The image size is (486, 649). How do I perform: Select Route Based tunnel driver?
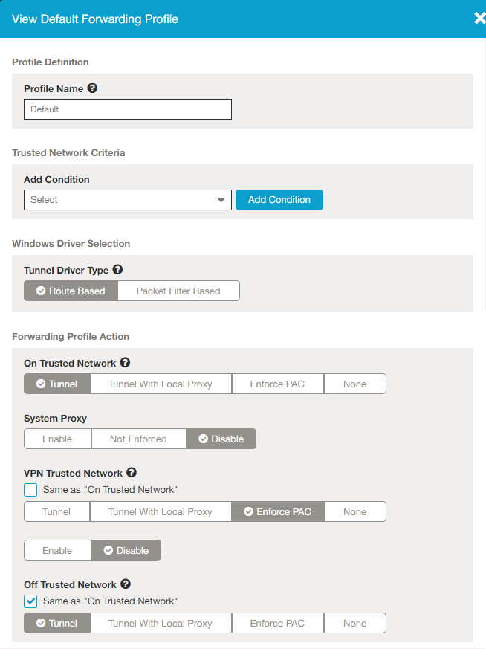click(71, 291)
